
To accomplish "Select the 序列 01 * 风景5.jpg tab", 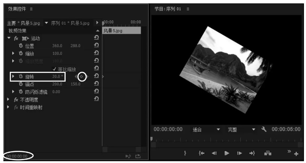I will point(70,23).
